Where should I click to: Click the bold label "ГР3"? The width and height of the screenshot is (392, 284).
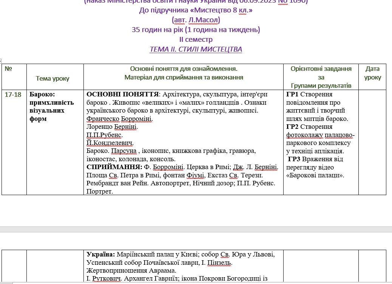coord(294,159)
